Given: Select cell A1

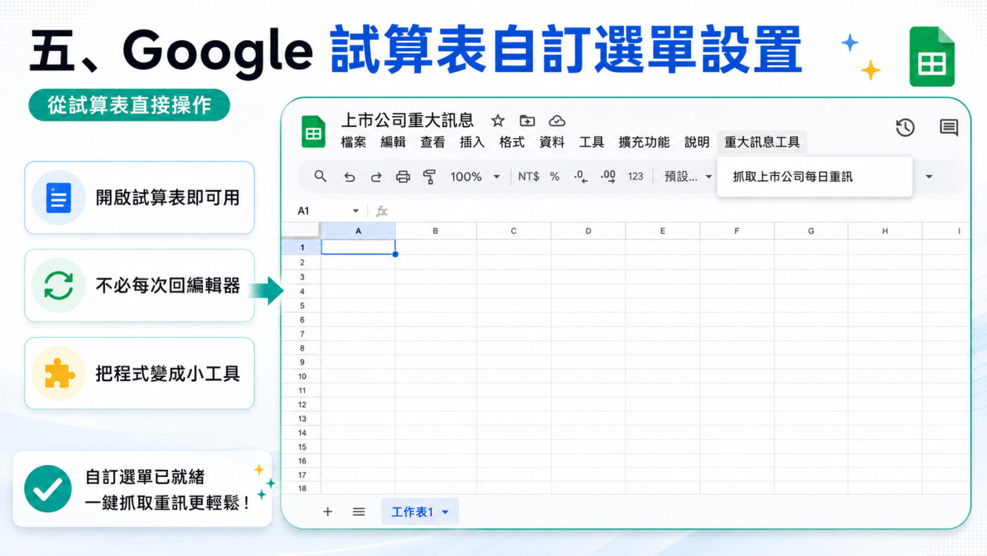Looking at the screenshot, I should [358, 247].
